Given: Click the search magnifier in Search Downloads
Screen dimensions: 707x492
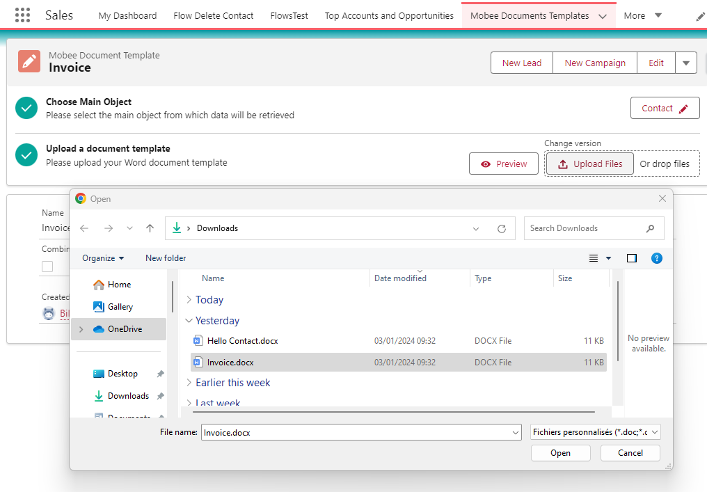Looking at the screenshot, I should point(650,229).
